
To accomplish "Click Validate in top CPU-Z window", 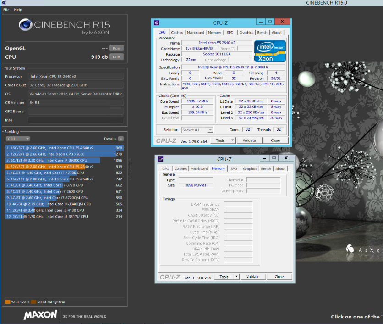I will point(249,140).
